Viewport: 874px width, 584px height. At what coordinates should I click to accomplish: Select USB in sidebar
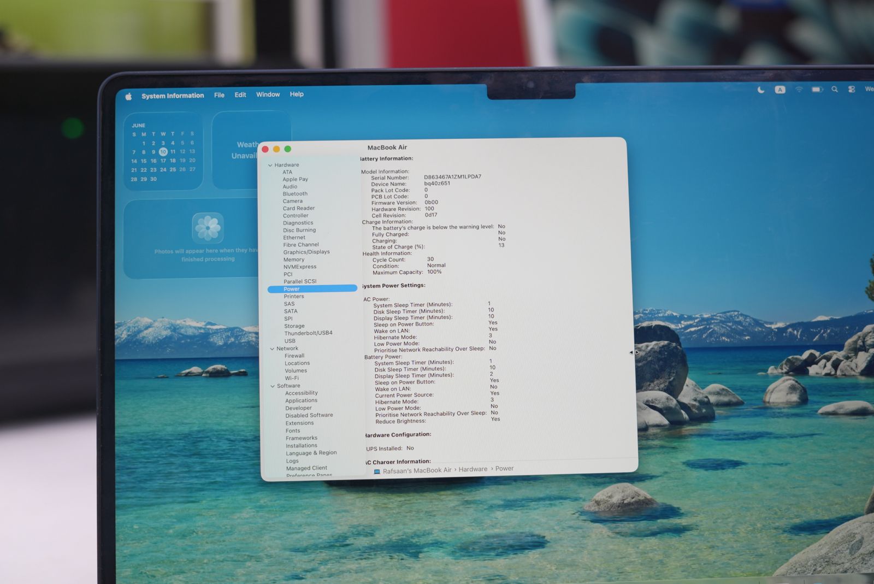coord(290,340)
